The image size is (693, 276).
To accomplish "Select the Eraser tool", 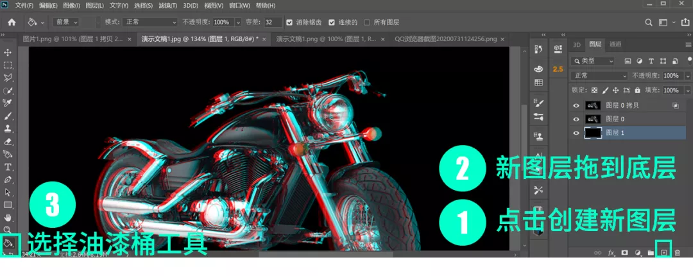I will tap(8, 142).
